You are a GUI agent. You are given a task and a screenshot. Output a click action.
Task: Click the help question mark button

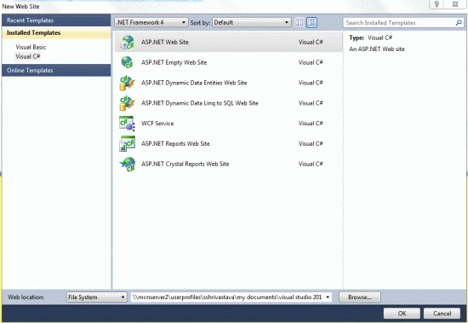[x=437, y=4]
